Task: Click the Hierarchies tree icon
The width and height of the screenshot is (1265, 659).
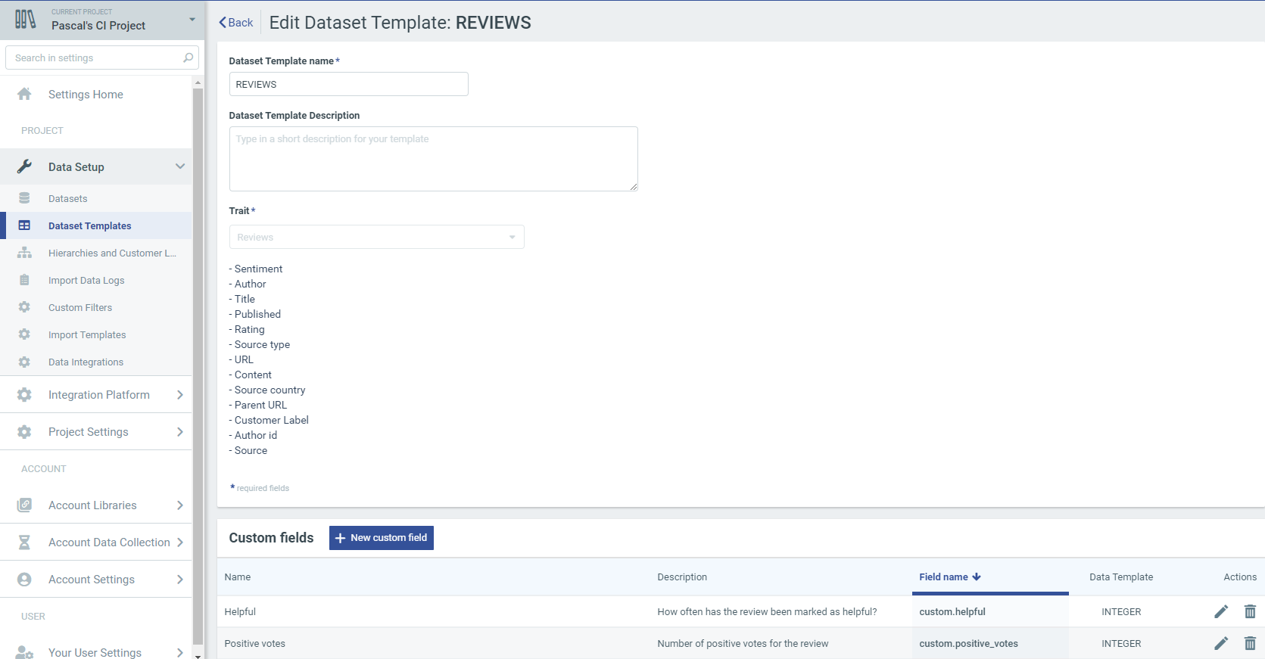Action: coord(24,253)
